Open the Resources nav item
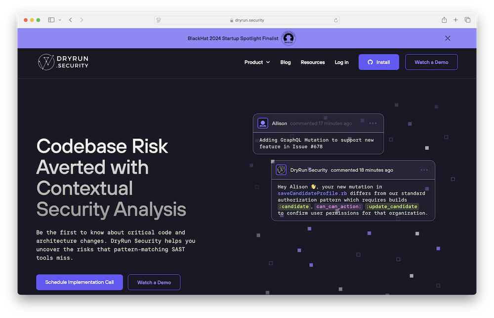This screenshot has width=494, height=318. pos(313,62)
